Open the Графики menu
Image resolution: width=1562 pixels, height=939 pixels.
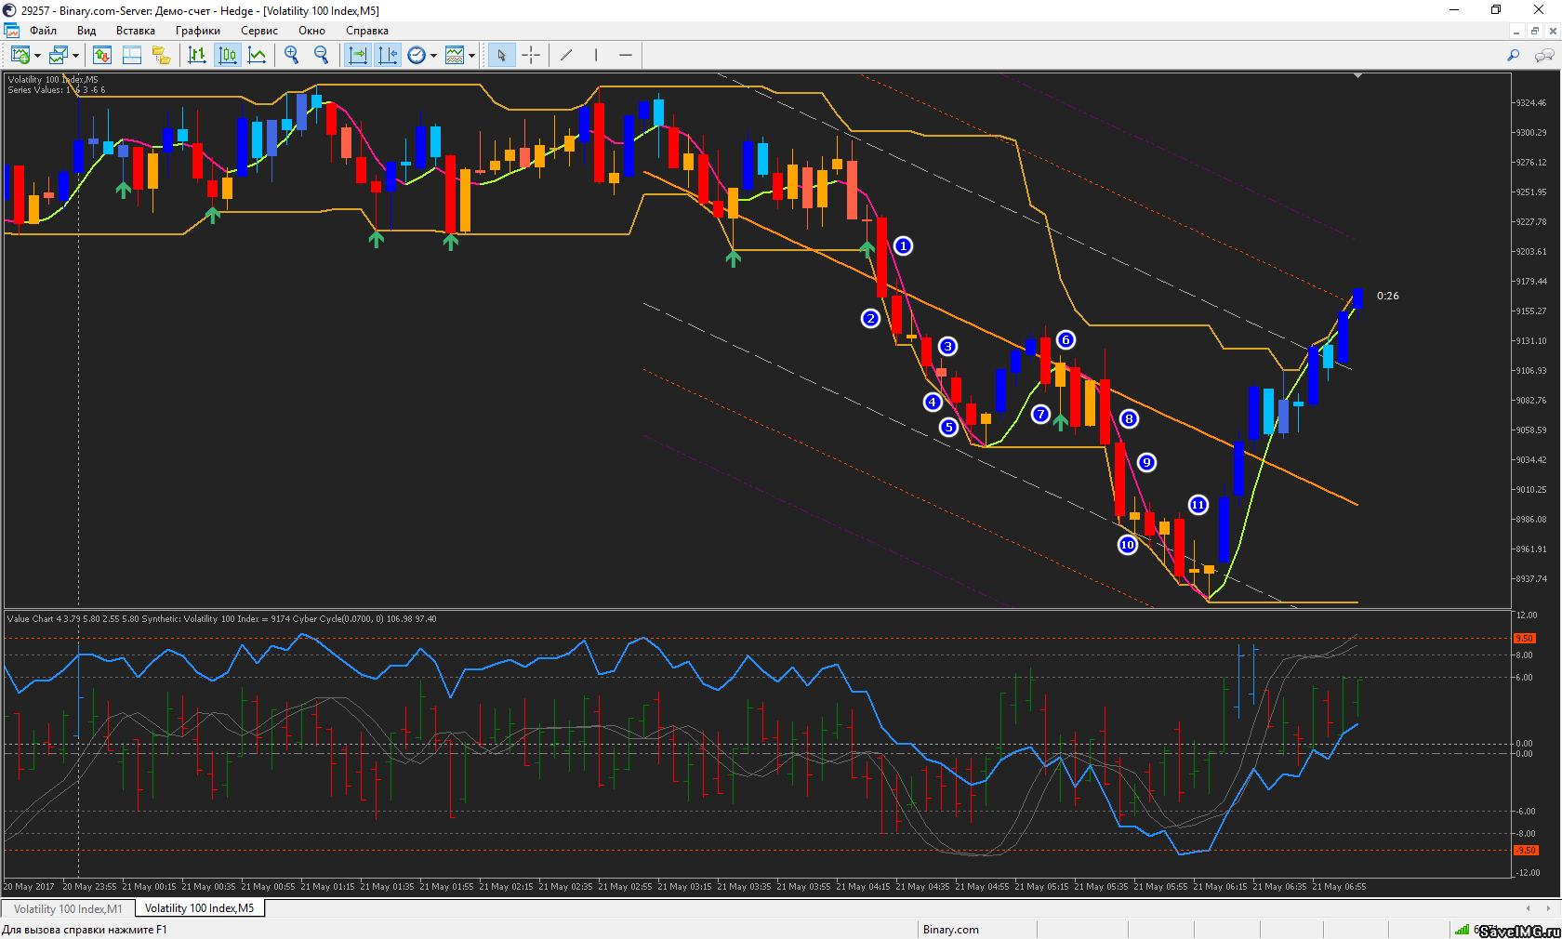(197, 31)
